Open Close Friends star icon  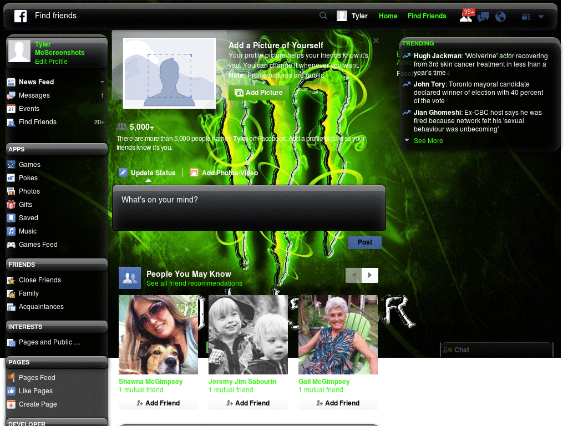(x=11, y=280)
